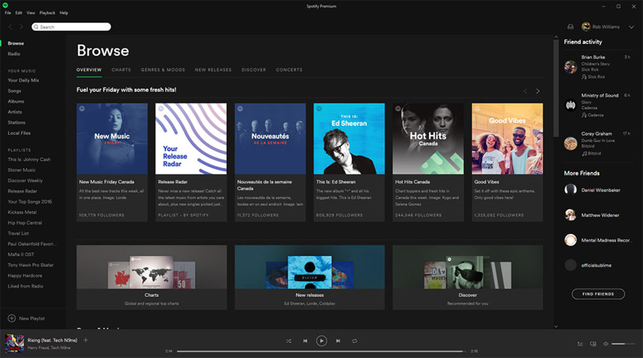643x358 pixels.
Task: Skip to next track
Action: (x=338, y=341)
